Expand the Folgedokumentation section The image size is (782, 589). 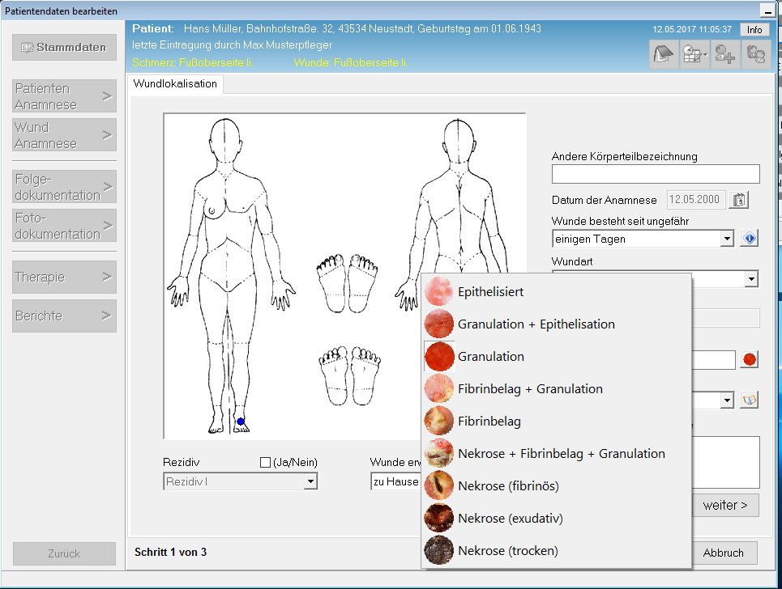64,187
